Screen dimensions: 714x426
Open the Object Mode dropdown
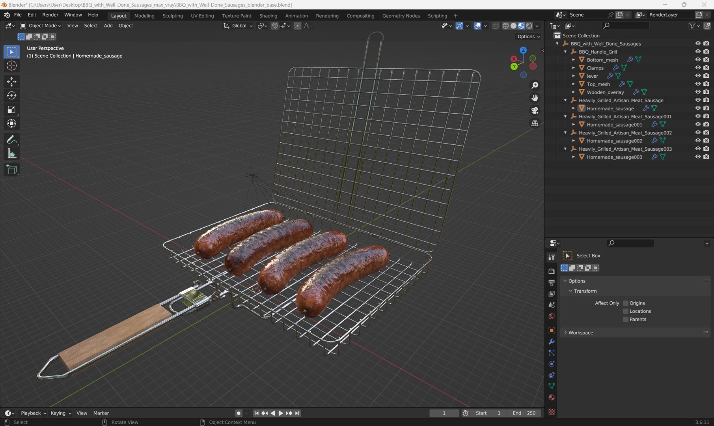pos(41,26)
